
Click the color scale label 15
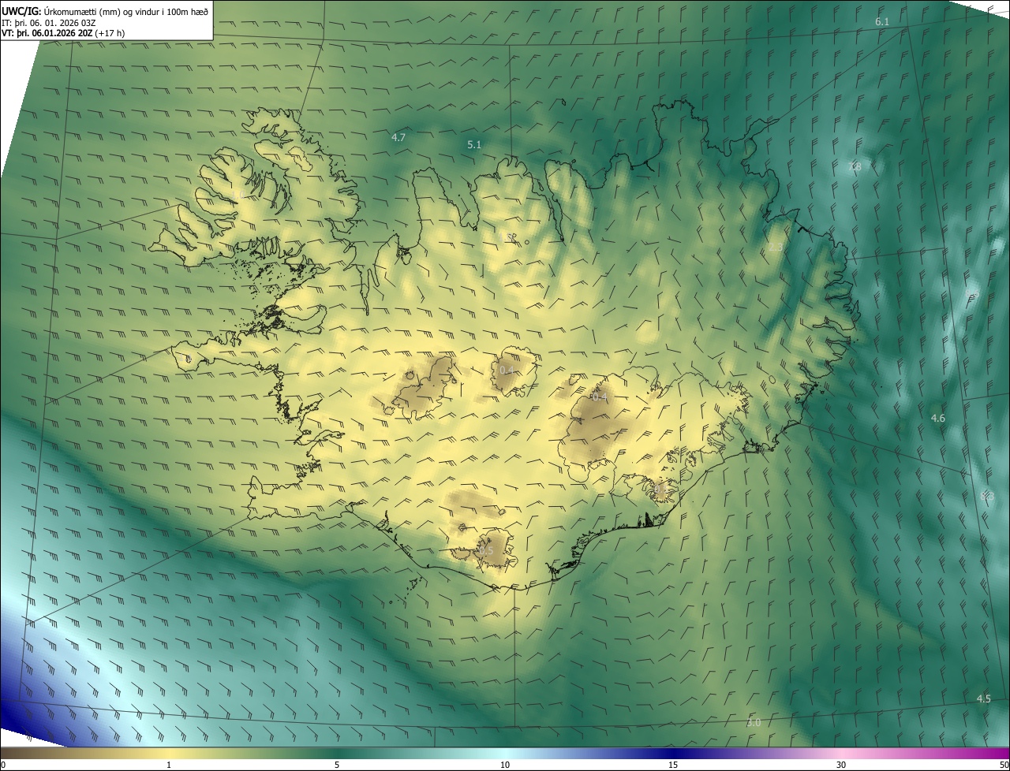[673, 765]
